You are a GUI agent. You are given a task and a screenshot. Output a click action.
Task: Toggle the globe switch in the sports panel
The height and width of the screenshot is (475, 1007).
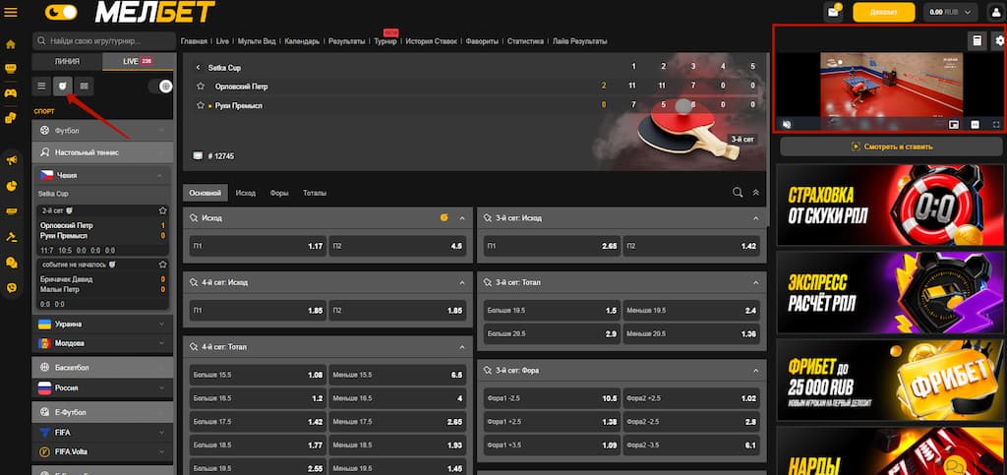160,86
